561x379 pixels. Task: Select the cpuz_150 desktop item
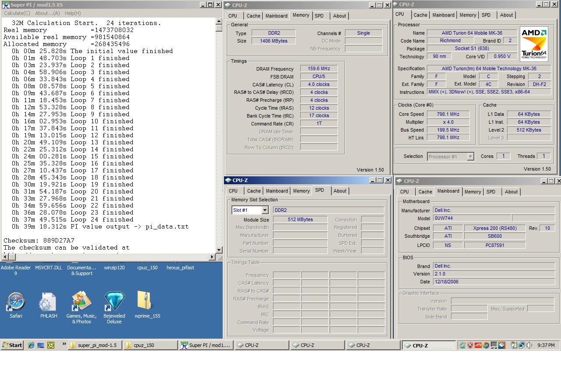coord(147,268)
